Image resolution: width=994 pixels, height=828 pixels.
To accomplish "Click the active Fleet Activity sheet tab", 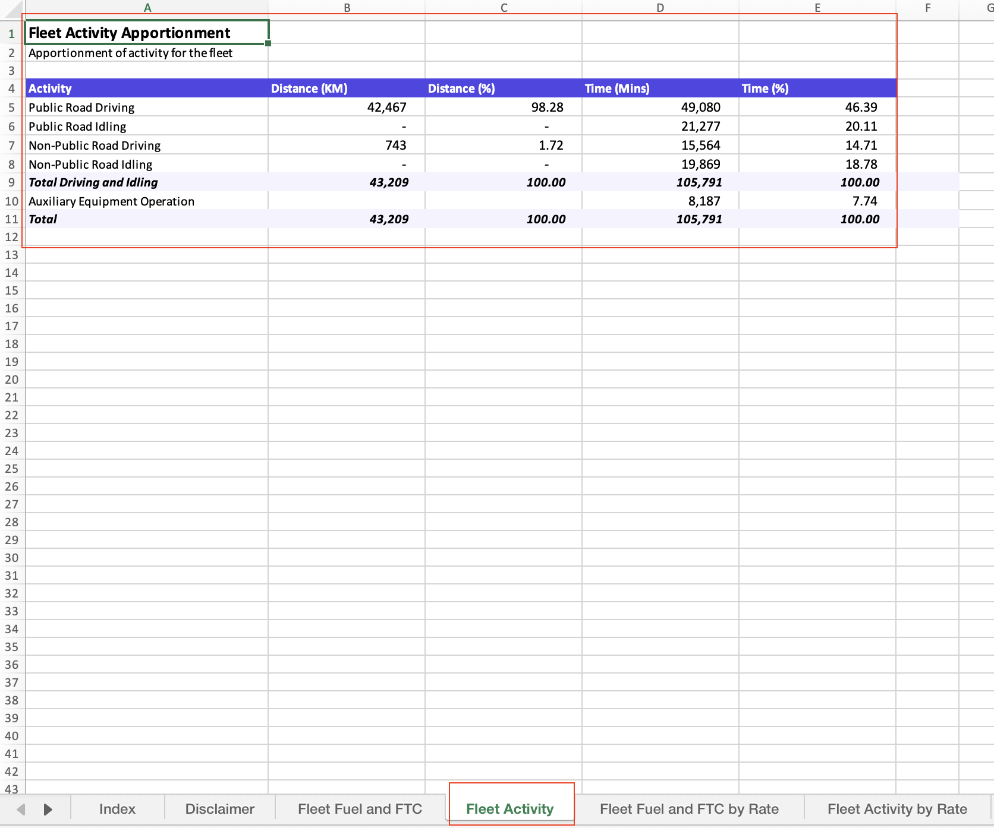I will pos(510,809).
